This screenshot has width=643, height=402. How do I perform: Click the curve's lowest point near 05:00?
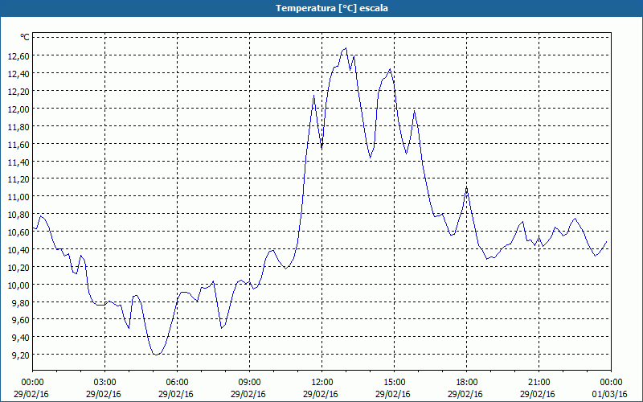coord(156,355)
